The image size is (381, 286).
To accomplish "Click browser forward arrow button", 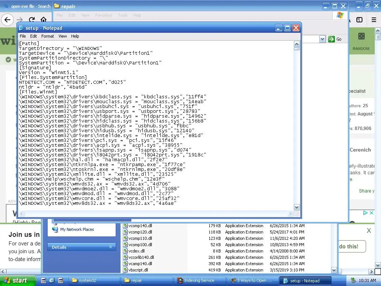I will (20, 20).
